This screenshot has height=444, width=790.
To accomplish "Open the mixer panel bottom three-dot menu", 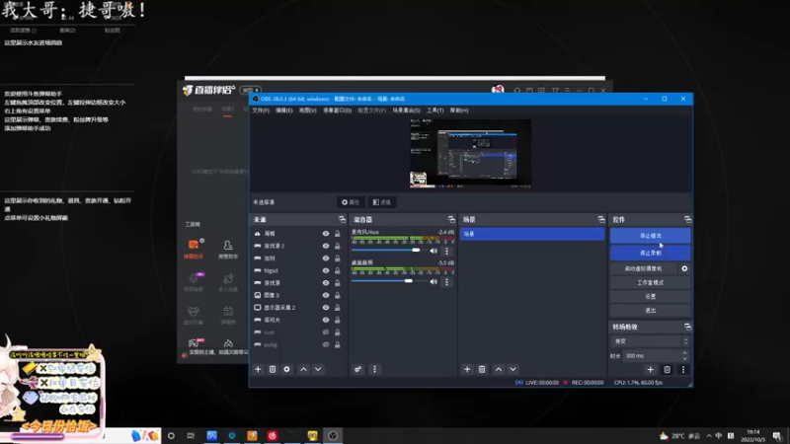I will [374, 369].
